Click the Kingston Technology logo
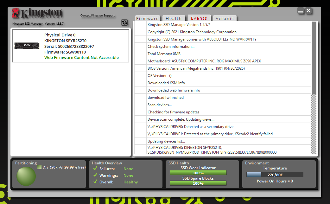Image resolution: width=330 pixels, height=204 pixels. click(x=37, y=13)
